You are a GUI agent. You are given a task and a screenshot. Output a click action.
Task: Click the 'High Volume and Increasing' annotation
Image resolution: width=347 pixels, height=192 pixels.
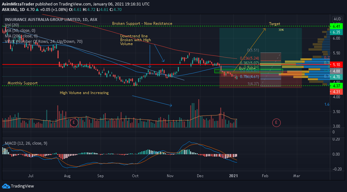point(84,93)
